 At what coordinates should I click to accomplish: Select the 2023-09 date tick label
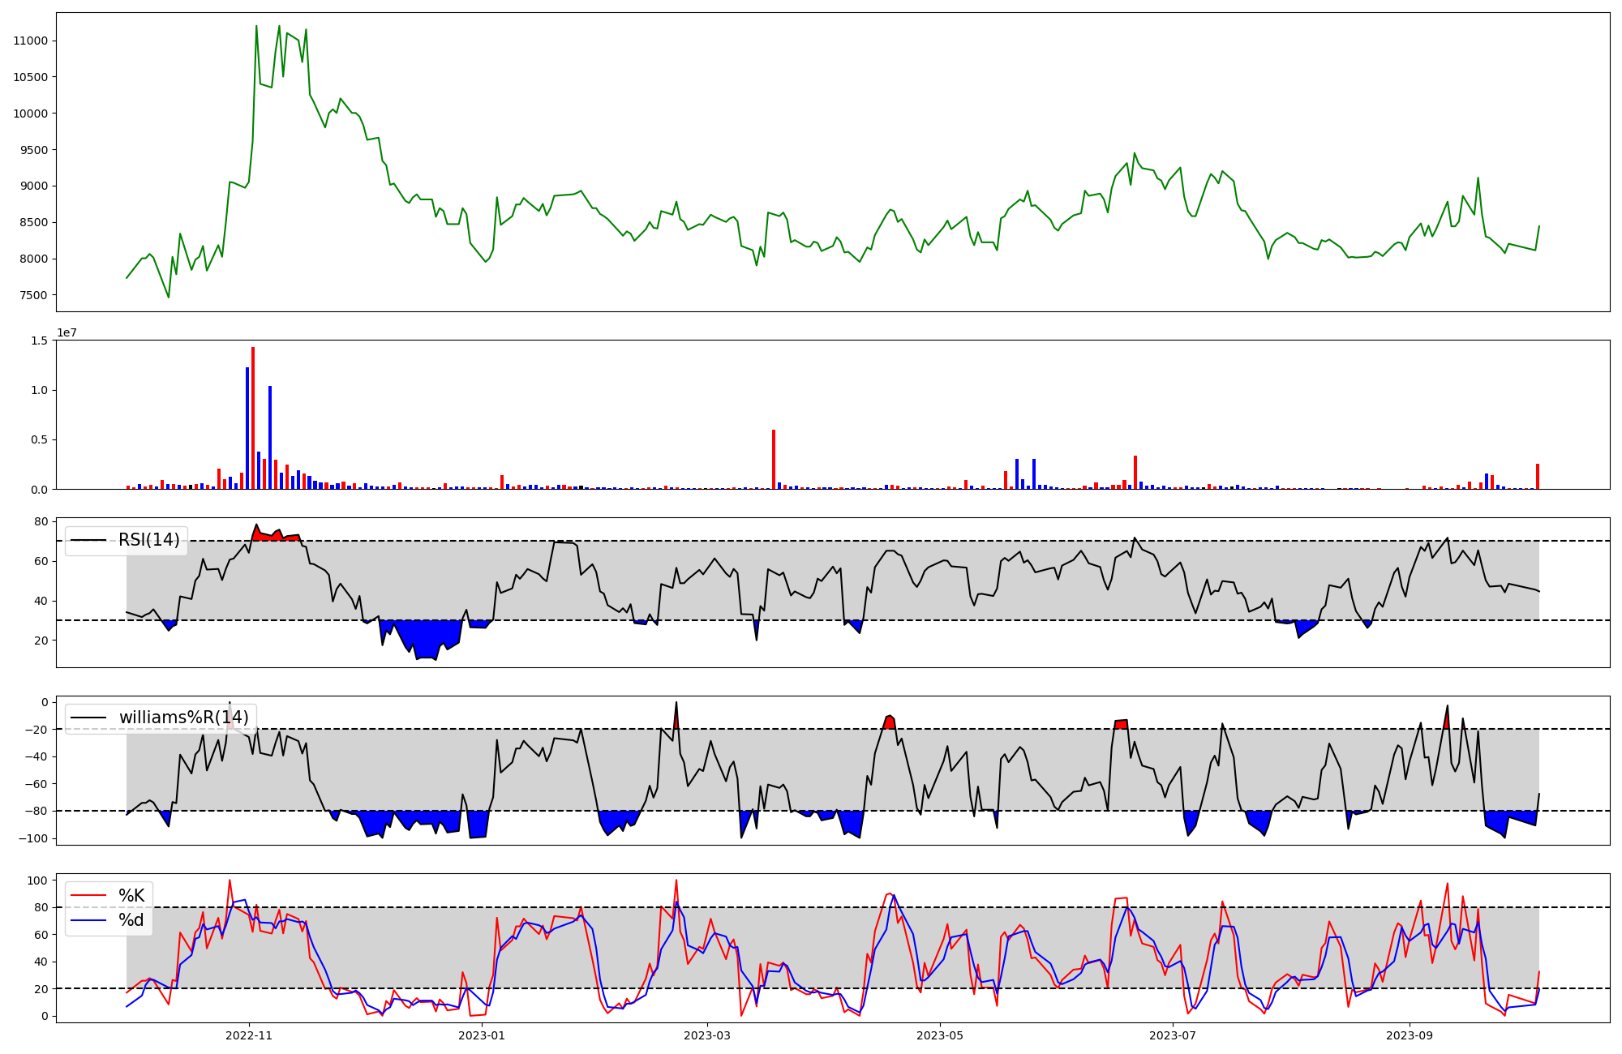tap(1410, 1035)
